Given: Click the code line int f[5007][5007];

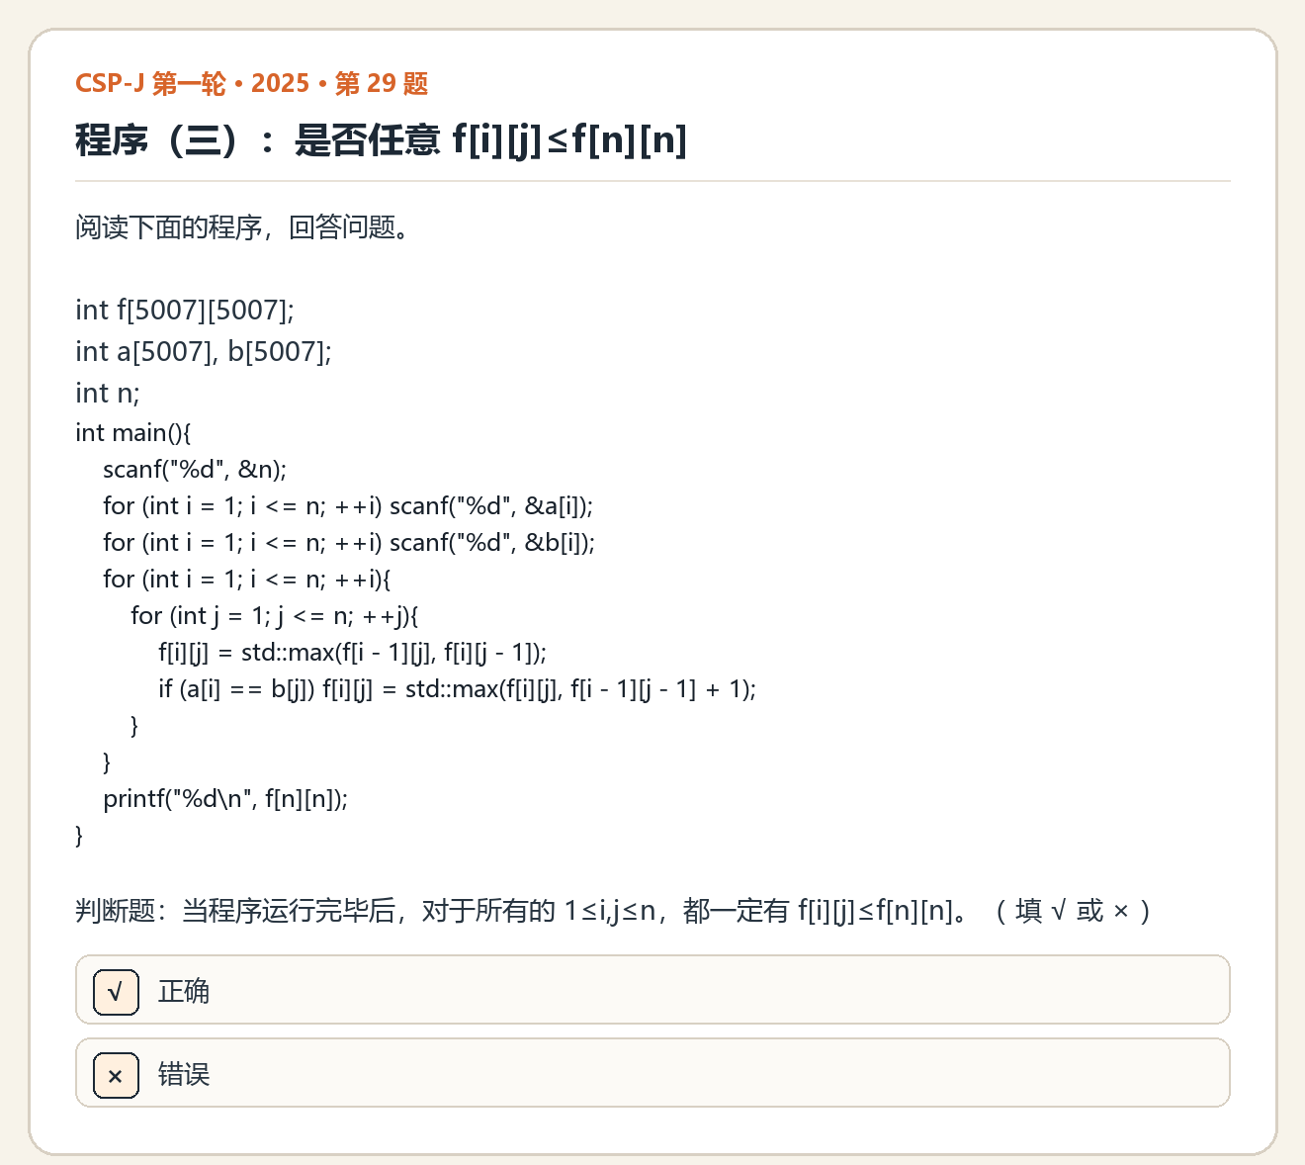Looking at the screenshot, I should point(185,311).
